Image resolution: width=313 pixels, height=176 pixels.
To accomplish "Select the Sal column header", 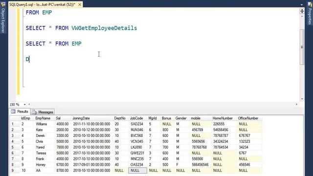I will [63, 118].
